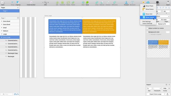Click the Cloud upload icon

(148, 2)
